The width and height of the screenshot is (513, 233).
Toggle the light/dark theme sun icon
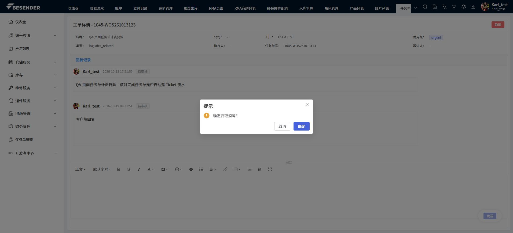pos(454,7)
